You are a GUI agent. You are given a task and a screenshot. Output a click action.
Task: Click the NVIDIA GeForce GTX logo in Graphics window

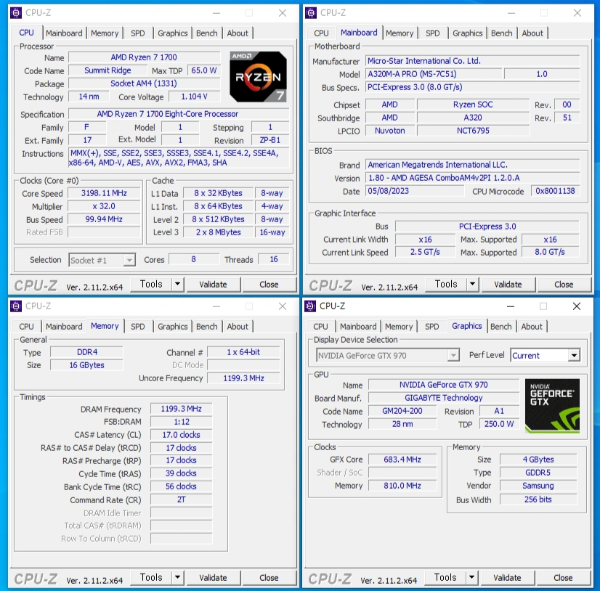pos(552,406)
